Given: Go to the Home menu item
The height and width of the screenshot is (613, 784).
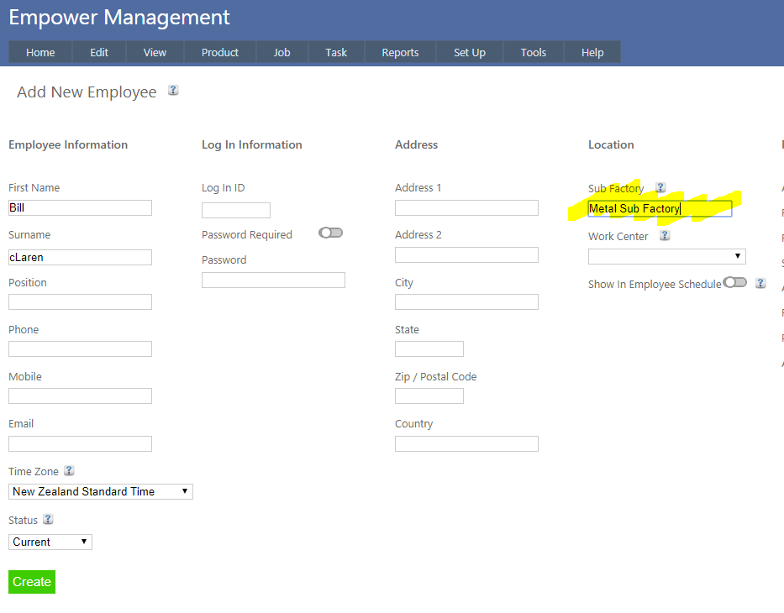Looking at the screenshot, I should [x=40, y=52].
